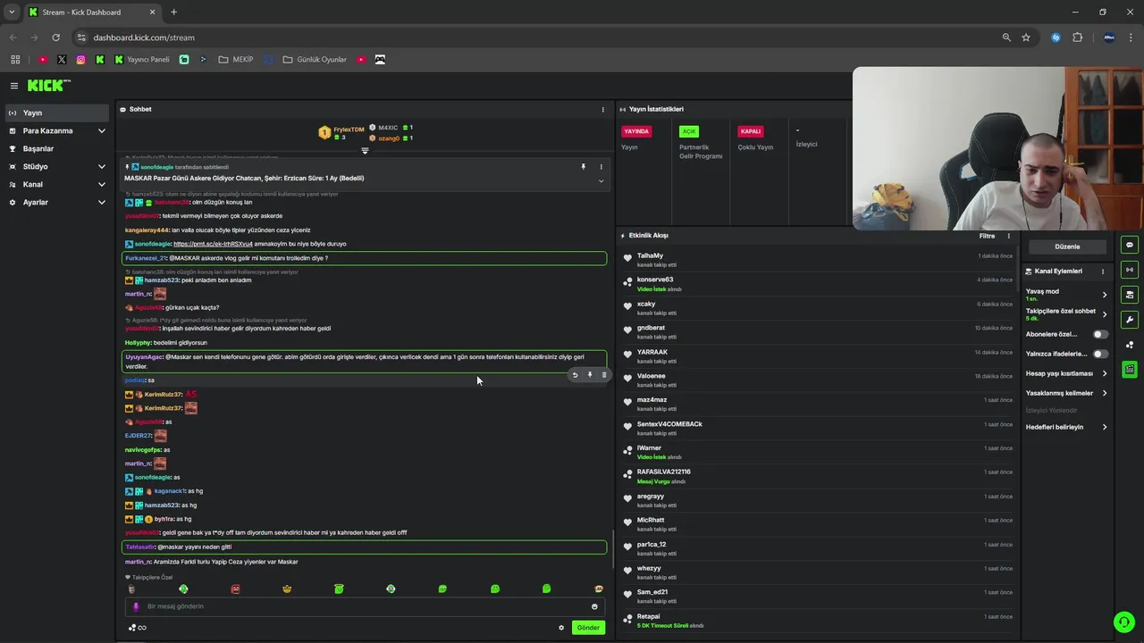Delete the UyuyanAgac message
The image size is (1144, 643).
603,375
